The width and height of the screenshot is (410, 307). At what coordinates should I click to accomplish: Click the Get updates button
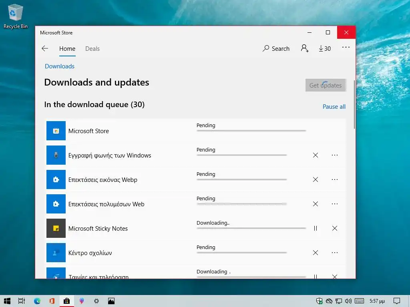pos(326,85)
